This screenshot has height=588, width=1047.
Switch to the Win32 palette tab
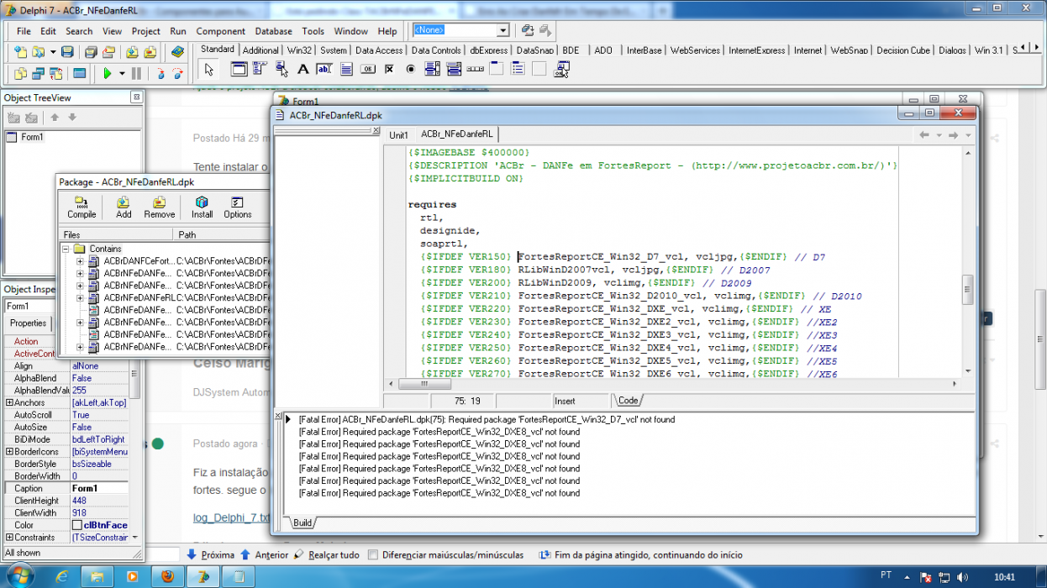(300, 50)
